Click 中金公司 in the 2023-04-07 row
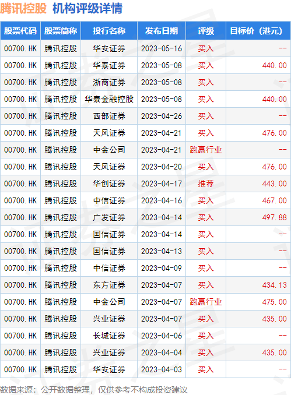This screenshot has height=395, width=291. pyautogui.click(x=109, y=302)
